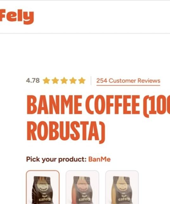170x204 pixels.
Task: Choose the third bag with yellow stripe
Action: pos(122,187)
